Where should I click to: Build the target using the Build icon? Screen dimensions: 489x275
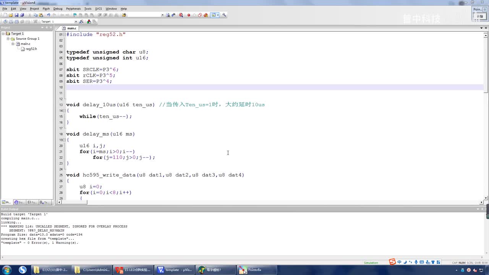11,21
